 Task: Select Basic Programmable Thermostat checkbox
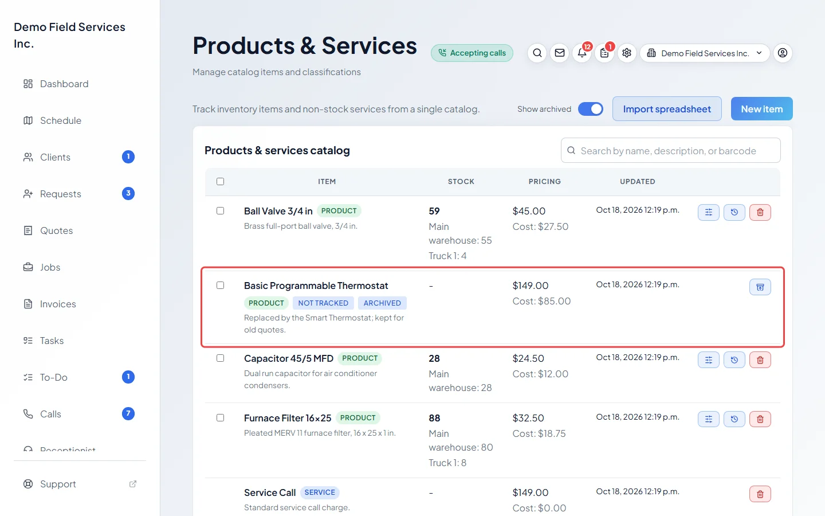click(x=220, y=285)
